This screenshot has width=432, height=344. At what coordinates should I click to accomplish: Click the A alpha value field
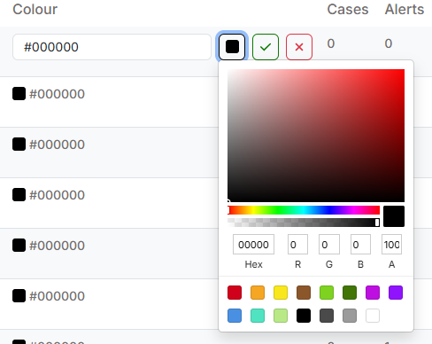pyautogui.click(x=391, y=245)
